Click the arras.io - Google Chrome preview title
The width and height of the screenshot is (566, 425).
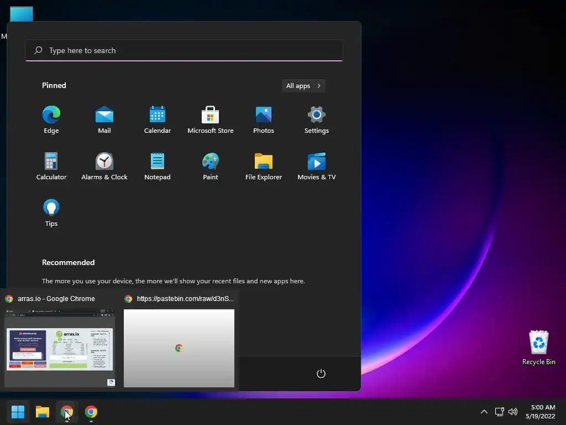[x=56, y=298]
